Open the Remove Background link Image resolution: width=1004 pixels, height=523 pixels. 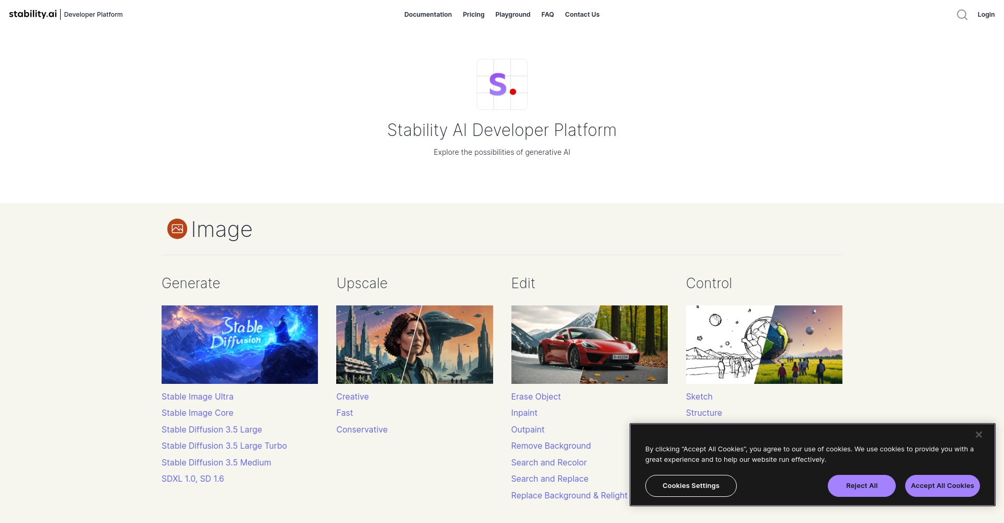point(551,446)
